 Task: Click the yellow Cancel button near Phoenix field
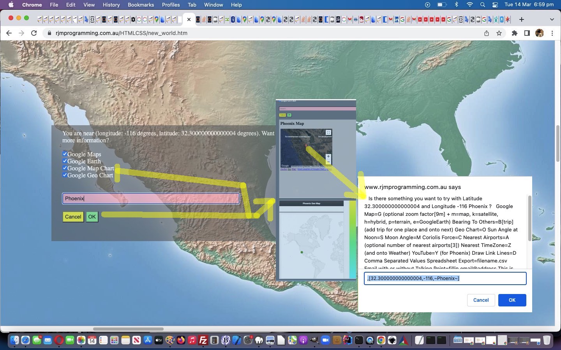point(73,217)
